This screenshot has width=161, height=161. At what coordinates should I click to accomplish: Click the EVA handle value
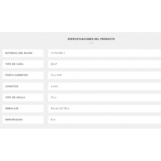[53, 120]
